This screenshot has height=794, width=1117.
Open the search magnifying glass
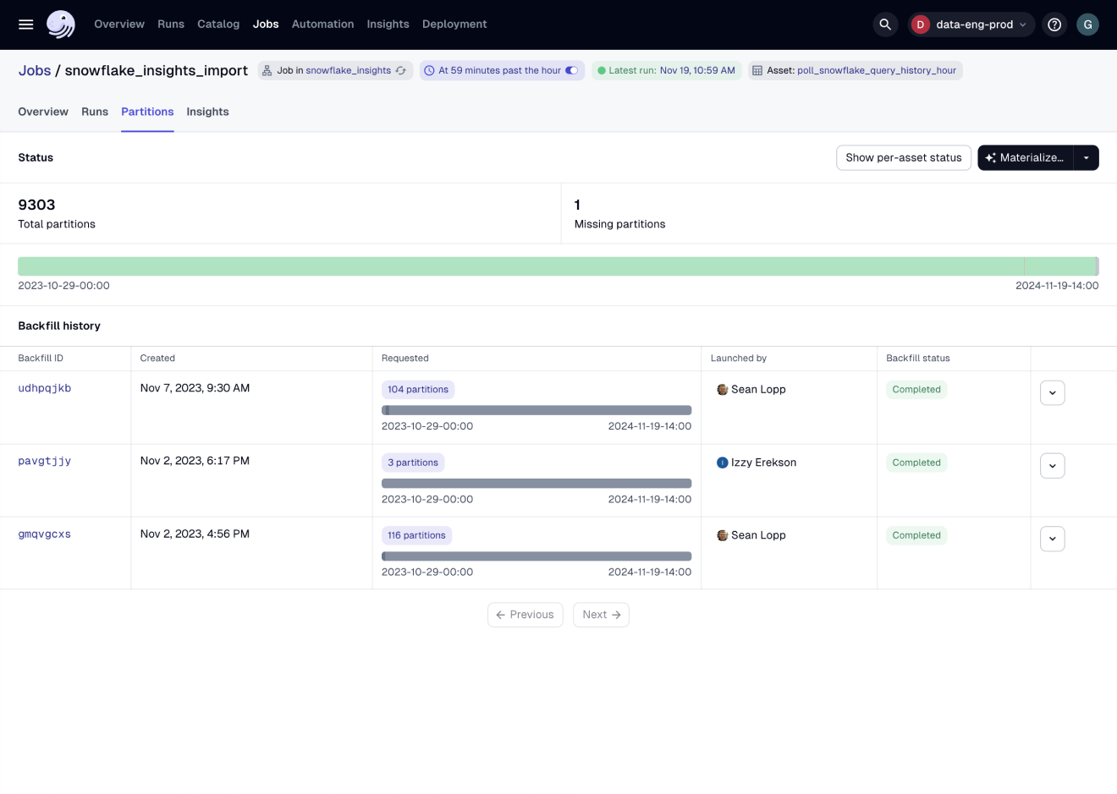coord(885,25)
